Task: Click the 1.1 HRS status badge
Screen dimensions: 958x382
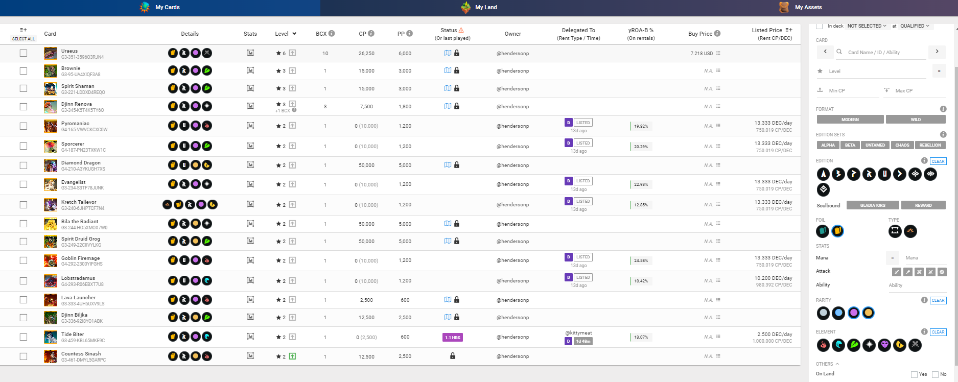Action: [453, 338]
